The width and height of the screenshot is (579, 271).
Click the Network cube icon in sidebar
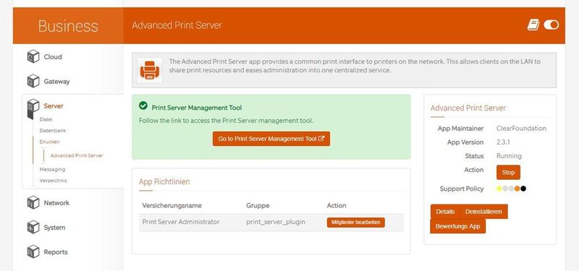coord(33,203)
